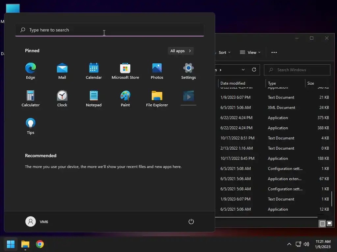Open the Clock app
Image resolution: width=337 pixels, height=252 pixels.
[62, 99]
